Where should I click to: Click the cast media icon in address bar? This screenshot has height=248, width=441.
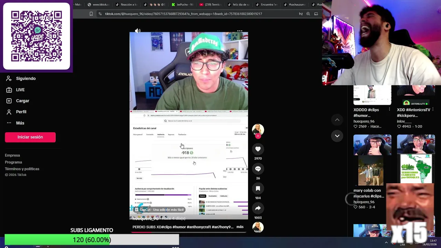pyautogui.click(x=316, y=14)
